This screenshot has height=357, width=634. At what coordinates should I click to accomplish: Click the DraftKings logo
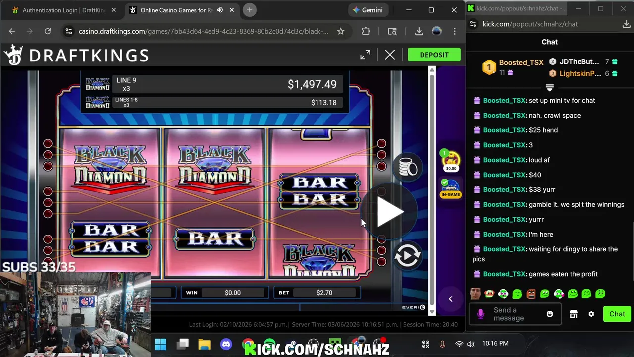click(x=77, y=55)
